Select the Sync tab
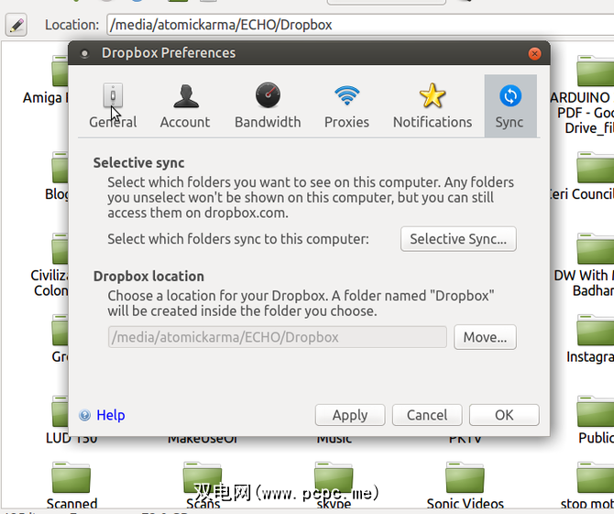Image resolution: width=614 pixels, height=514 pixels. (510, 105)
